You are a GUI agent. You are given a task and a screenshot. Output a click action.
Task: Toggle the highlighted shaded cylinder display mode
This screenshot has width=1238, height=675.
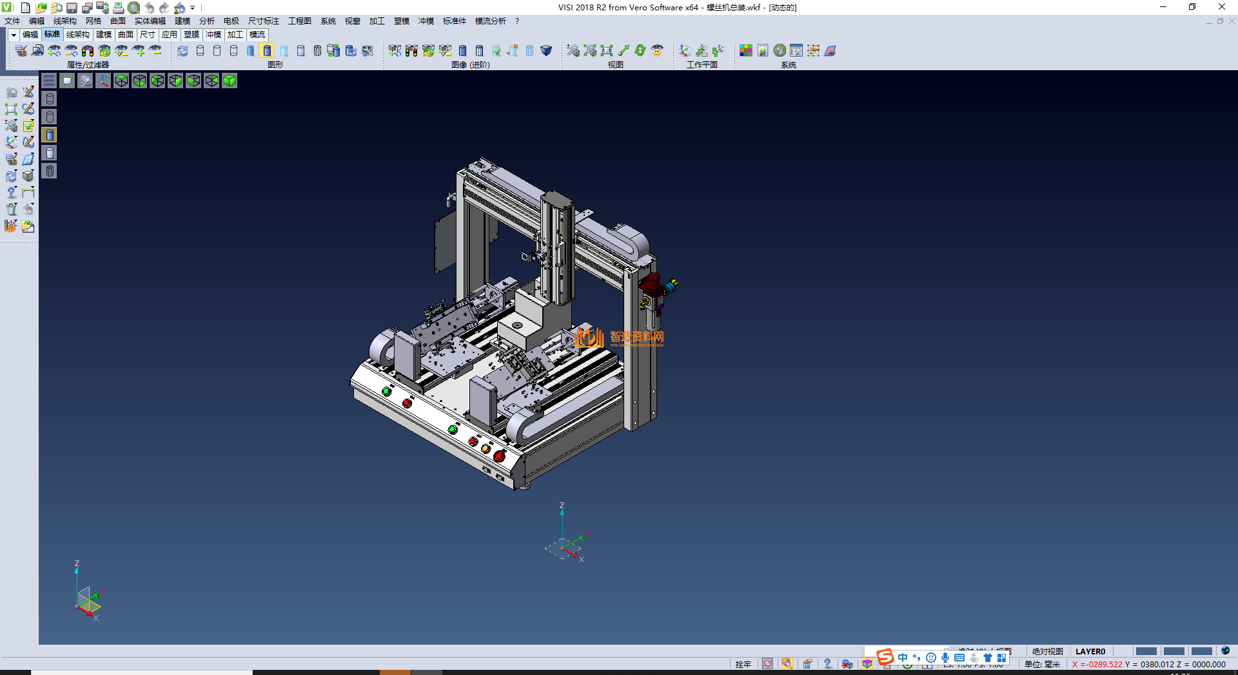(x=267, y=50)
